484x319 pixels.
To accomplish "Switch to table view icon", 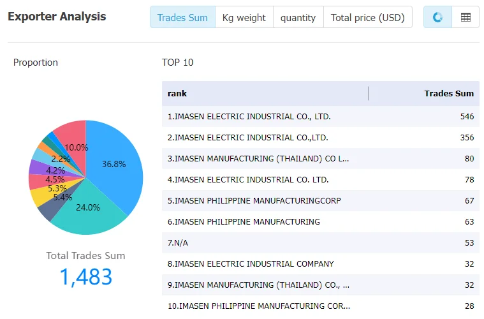I will pos(466,17).
